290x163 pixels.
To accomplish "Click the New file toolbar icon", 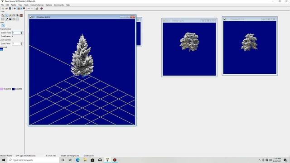I will (3, 9).
